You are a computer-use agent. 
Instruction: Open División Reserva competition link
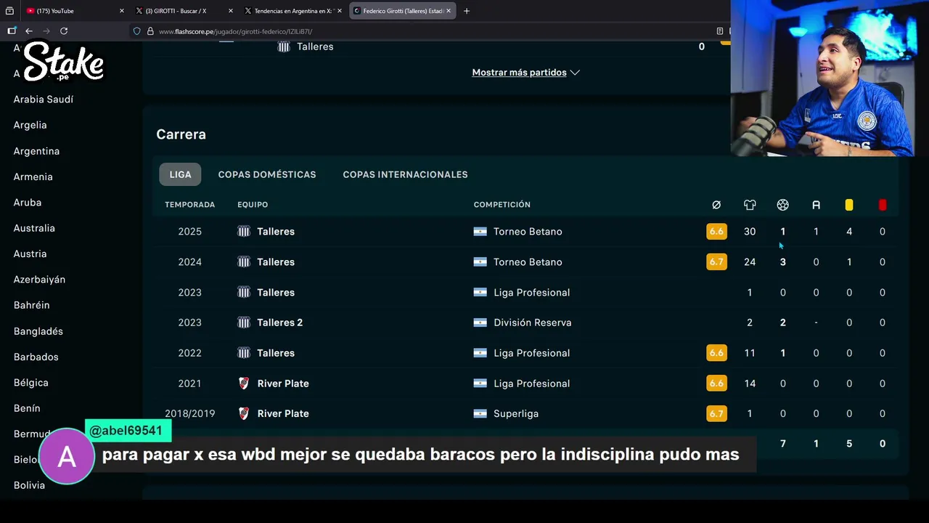click(532, 323)
